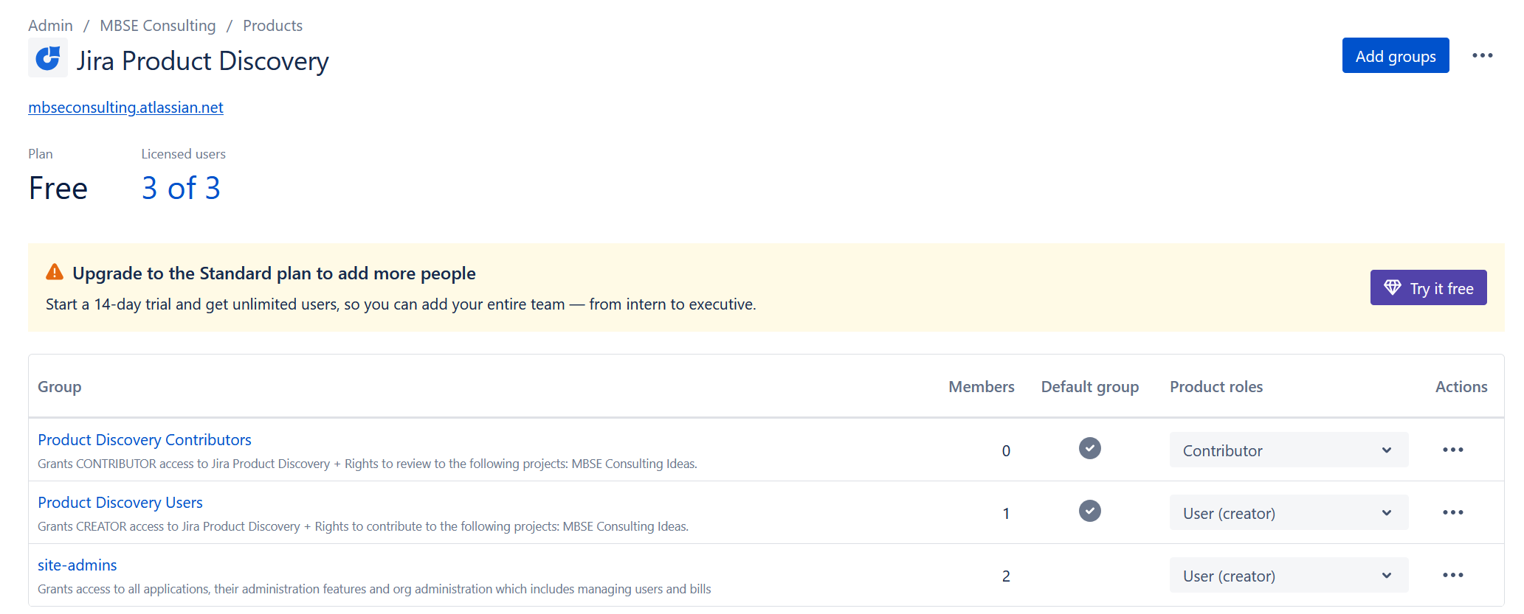
Task: Start the trial with Try it free
Action: [1428, 287]
